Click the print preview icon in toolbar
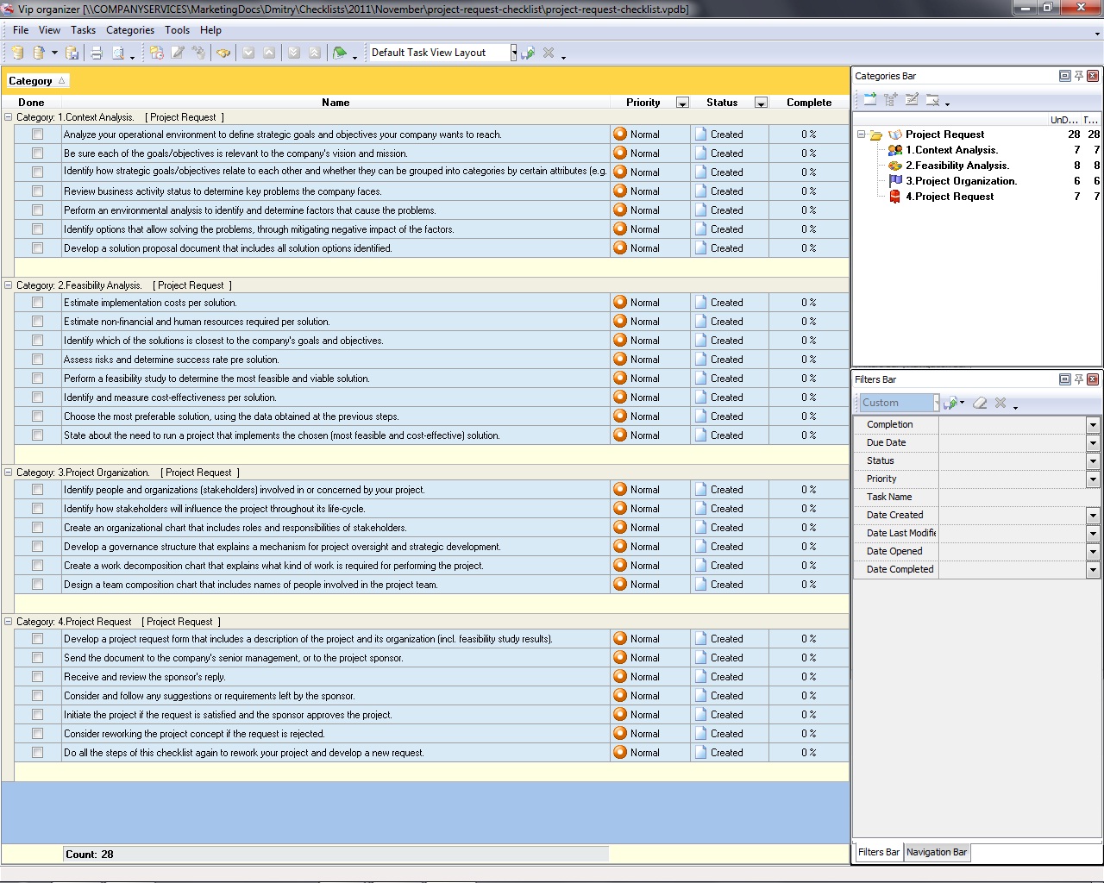 click(118, 53)
